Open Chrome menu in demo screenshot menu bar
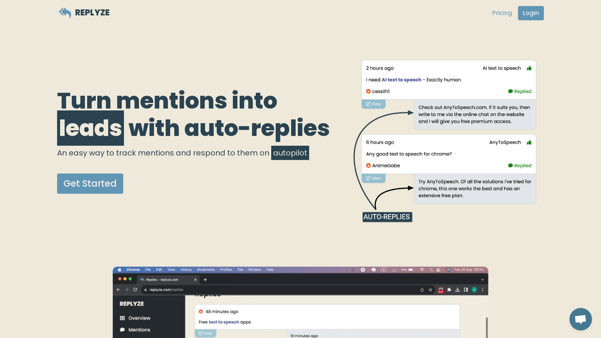Viewport: 601px width, 338px height. tap(133, 270)
